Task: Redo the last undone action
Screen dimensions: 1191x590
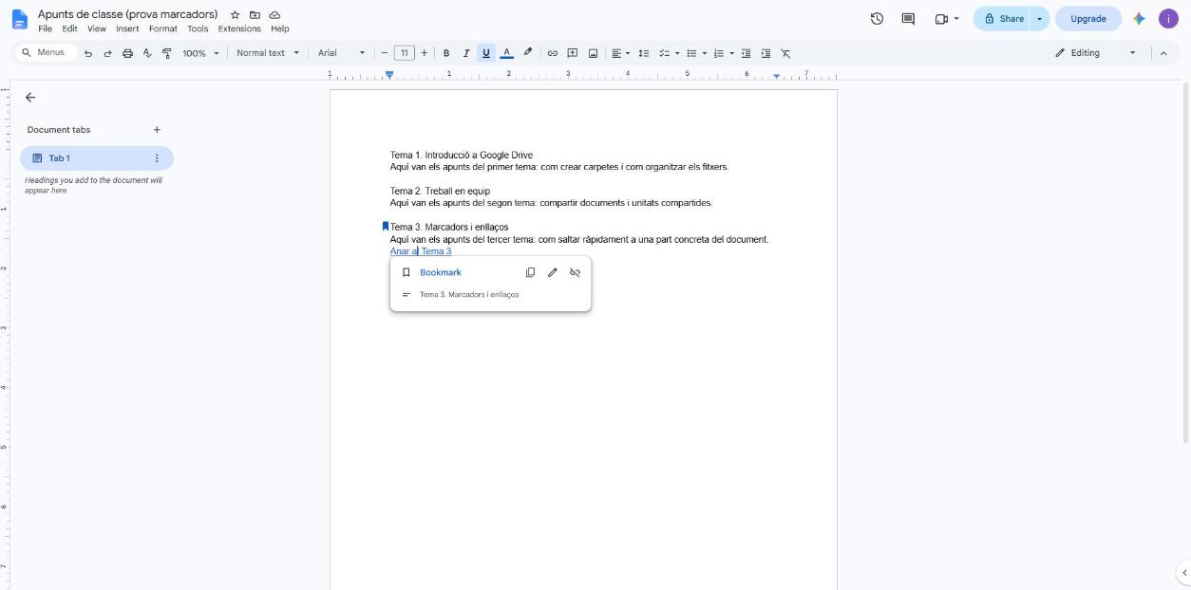Action: [107, 53]
